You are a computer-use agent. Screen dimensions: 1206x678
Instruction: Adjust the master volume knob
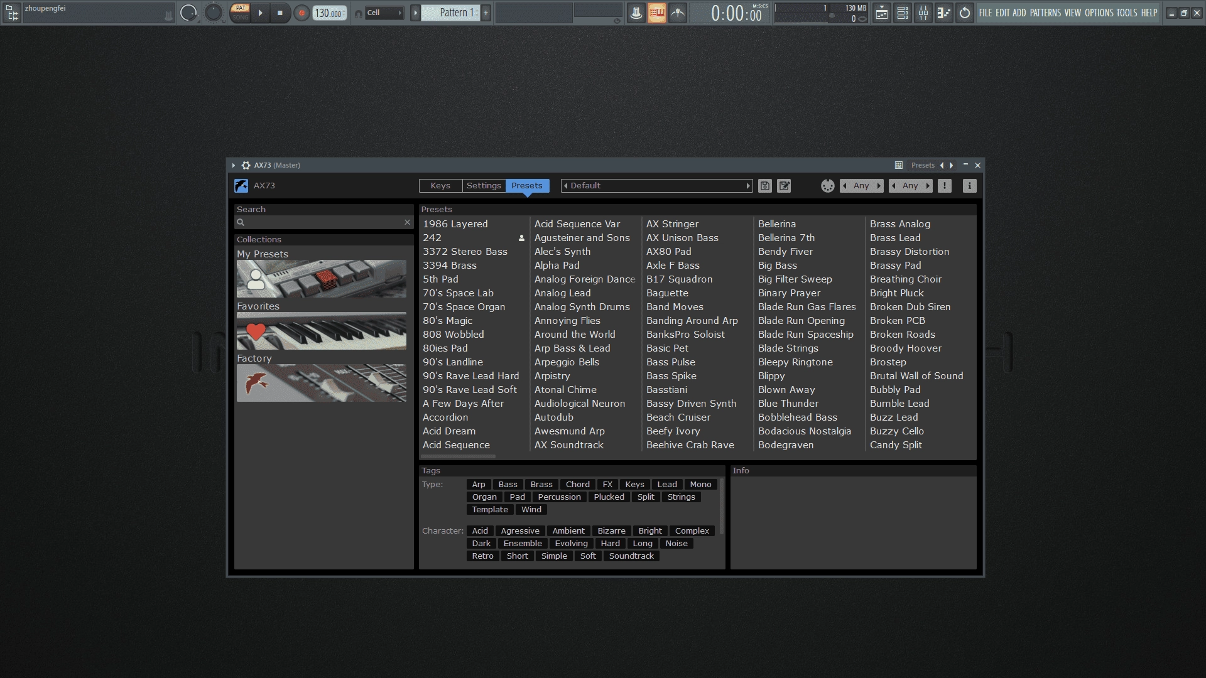pyautogui.click(x=188, y=13)
